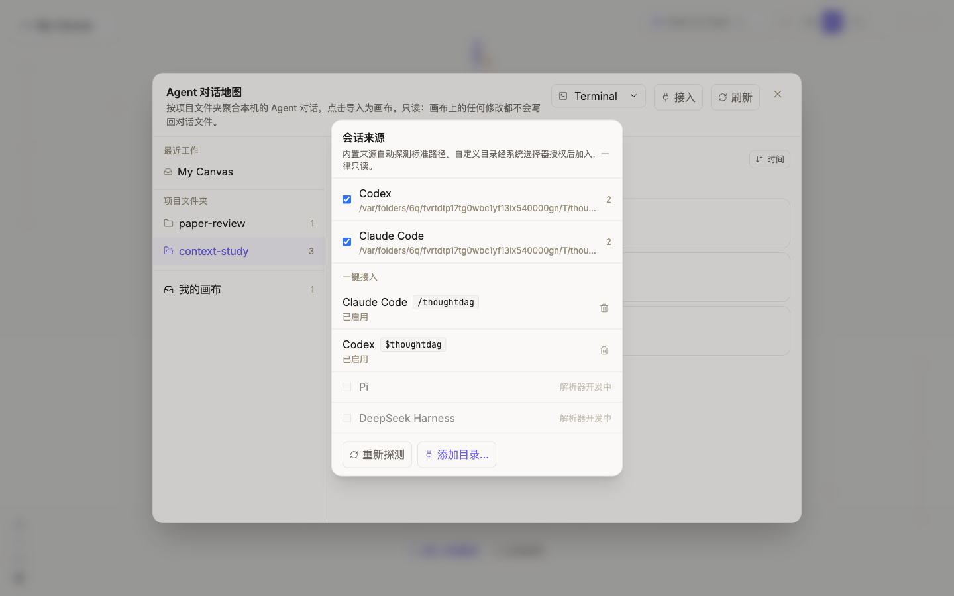Viewport: 954px width, 596px height.
Task: Click the 会话来源 heading
Action: click(364, 138)
